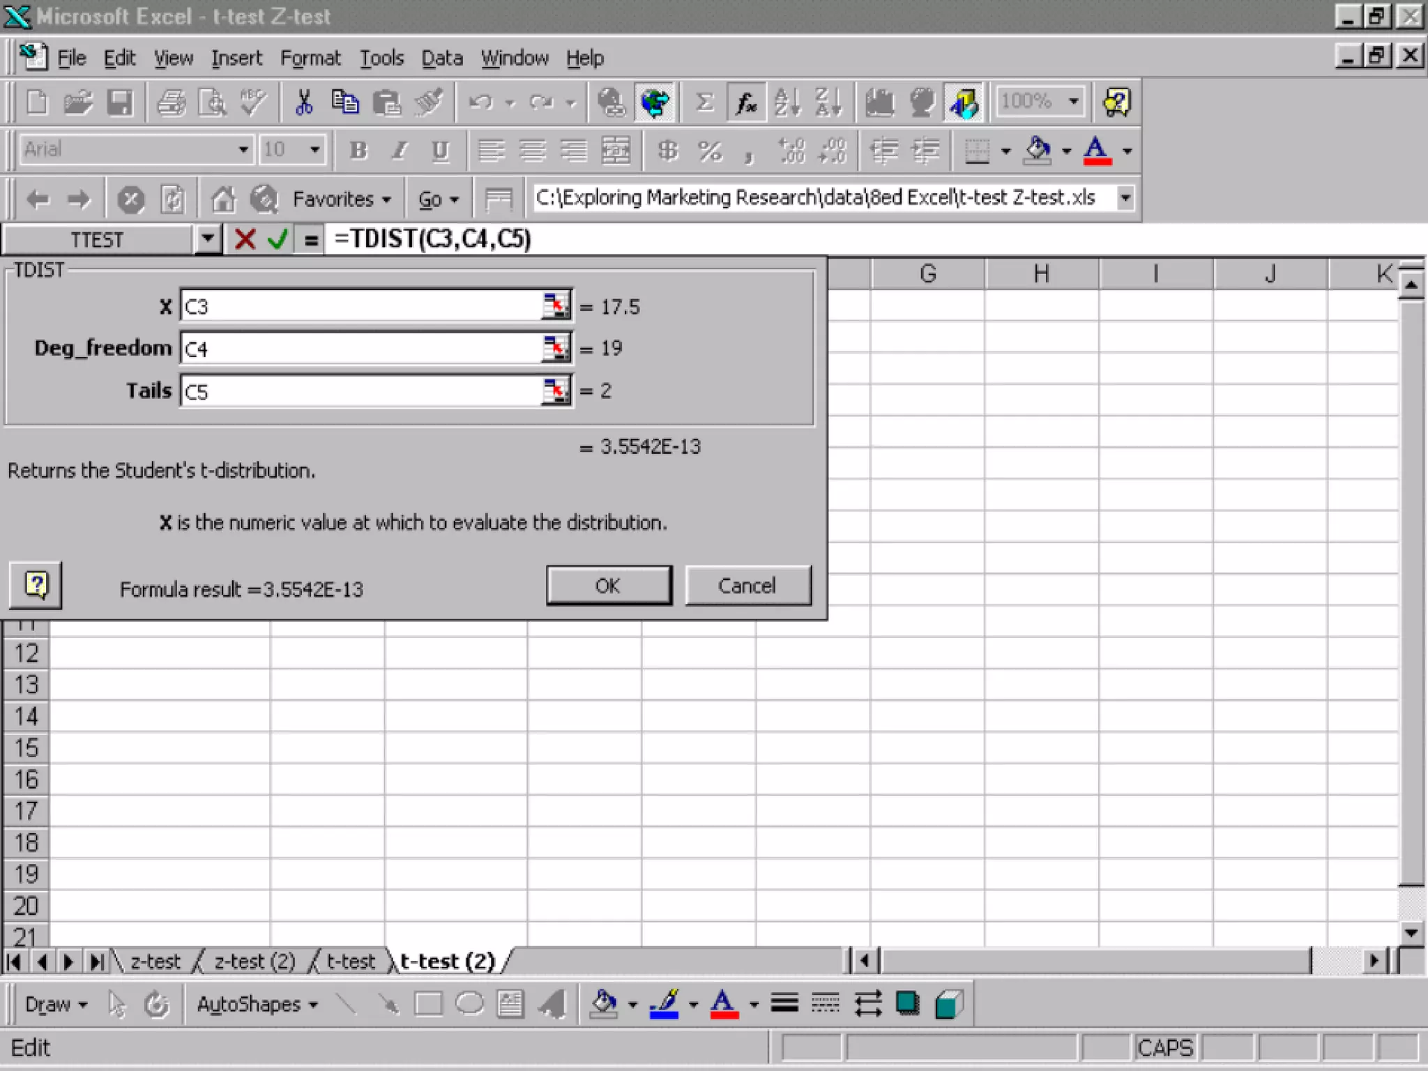Click the red Cancel X in formula bar
This screenshot has width=1428, height=1071.
pos(245,239)
